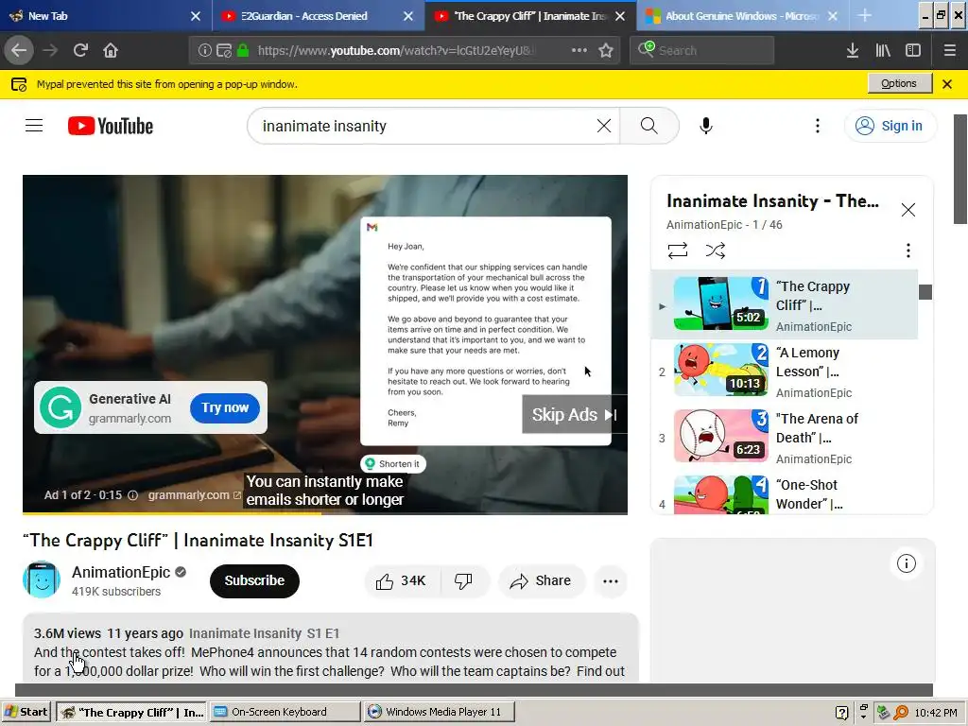The height and width of the screenshot is (726, 968).
Task: Click the video ad progress bar
Action: [325, 512]
